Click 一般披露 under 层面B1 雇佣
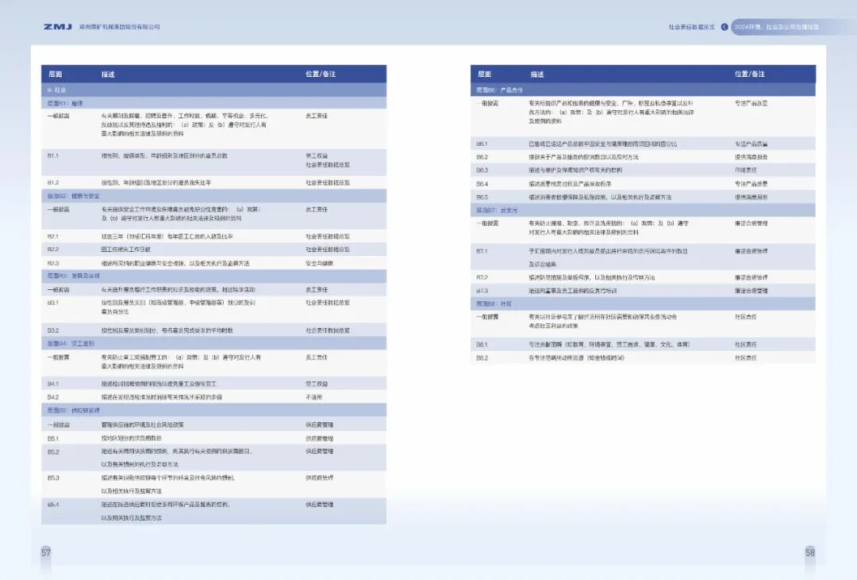857x580 pixels. [x=59, y=116]
